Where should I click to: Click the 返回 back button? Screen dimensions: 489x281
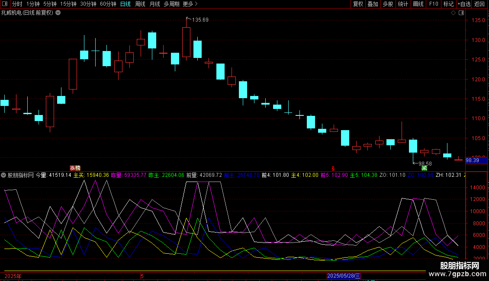pyautogui.click(x=480, y=4)
